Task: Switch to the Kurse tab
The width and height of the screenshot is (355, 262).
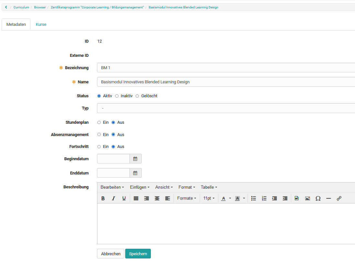Action: (x=41, y=25)
